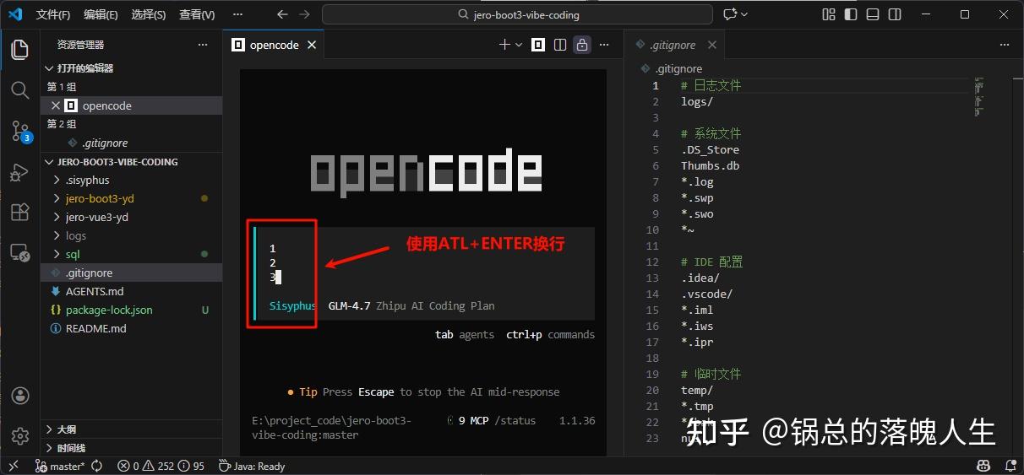Image resolution: width=1024 pixels, height=475 pixels.
Task: Toggle the bottom panel visibility
Action: pyautogui.click(x=873, y=14)
